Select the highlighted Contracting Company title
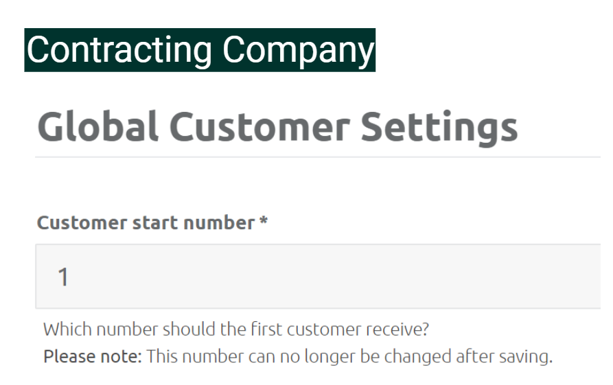 (x=200, y=50)
